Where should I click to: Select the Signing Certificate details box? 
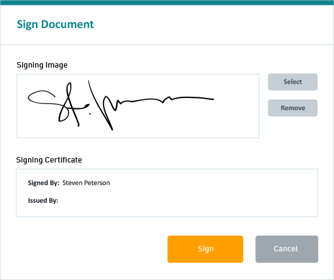167,193
